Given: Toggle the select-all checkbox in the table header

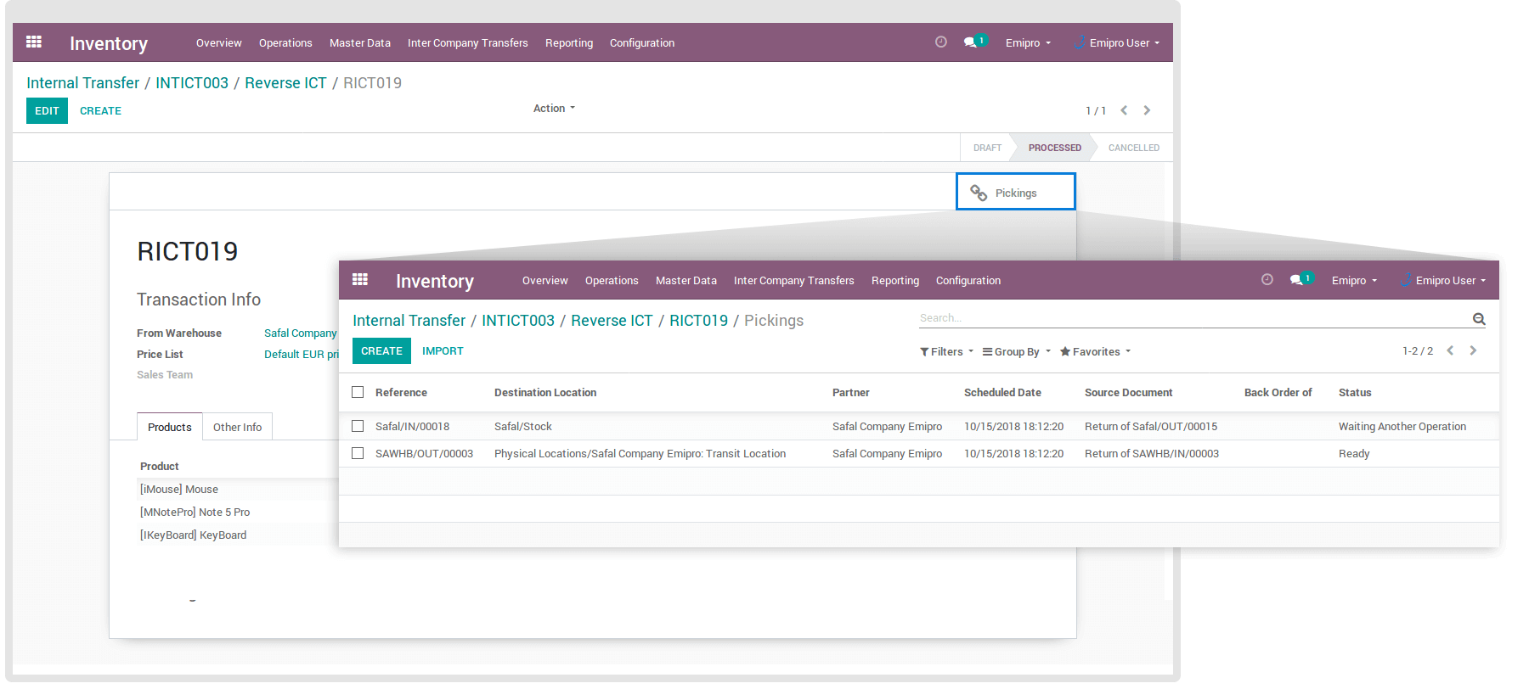Looking at the screenshot, I should [358, 392].
